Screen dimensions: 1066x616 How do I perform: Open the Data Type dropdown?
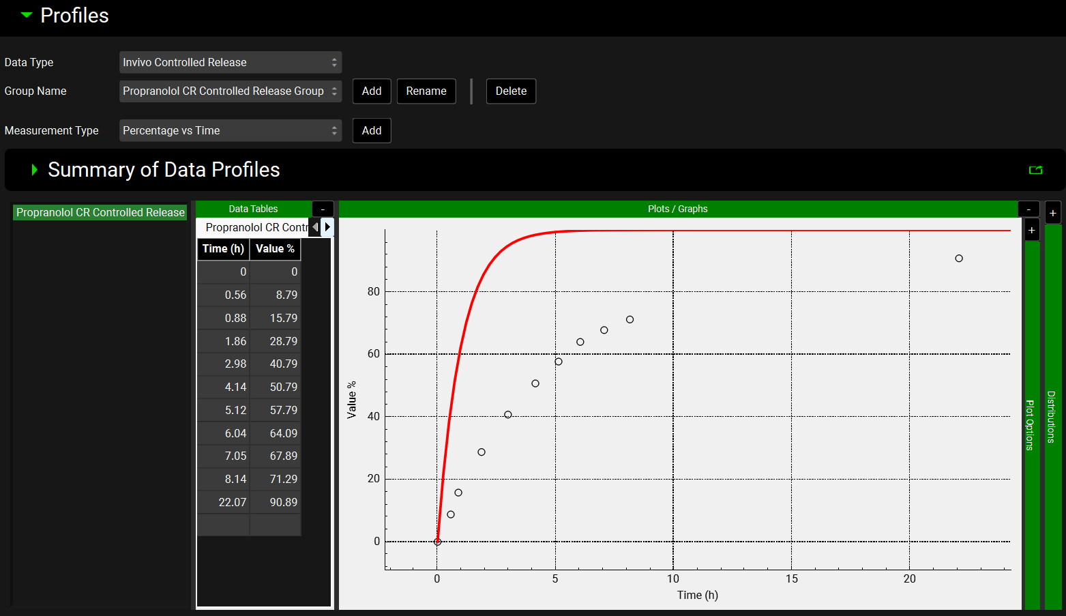tap(230, 62)
